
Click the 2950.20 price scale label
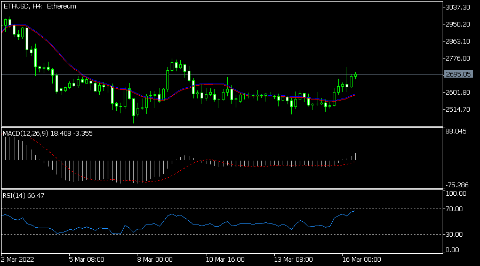click(x=458, y=24)
